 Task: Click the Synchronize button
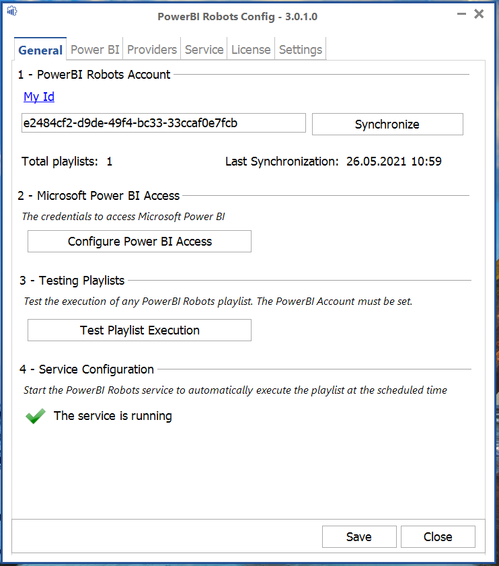coord(387,125)
